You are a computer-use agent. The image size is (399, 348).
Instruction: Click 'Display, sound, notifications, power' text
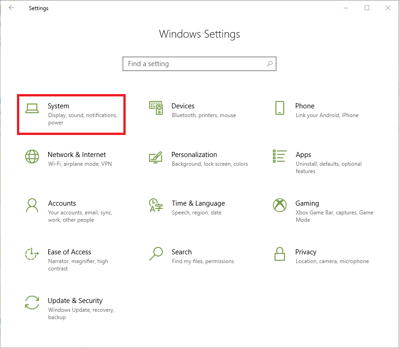coord(83,119)
